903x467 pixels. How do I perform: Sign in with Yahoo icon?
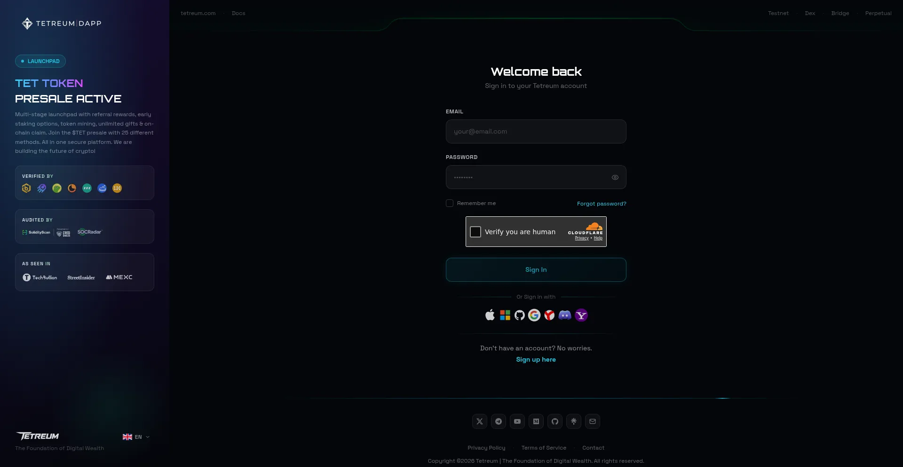click(581, 315)
